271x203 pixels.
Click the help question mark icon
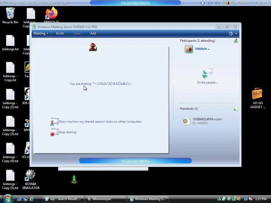(x=231, y=34)
